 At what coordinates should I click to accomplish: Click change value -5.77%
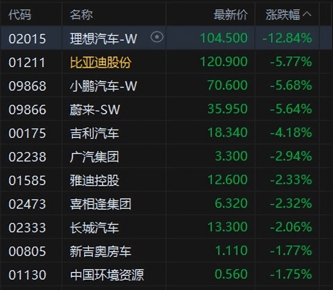point(291,62)
